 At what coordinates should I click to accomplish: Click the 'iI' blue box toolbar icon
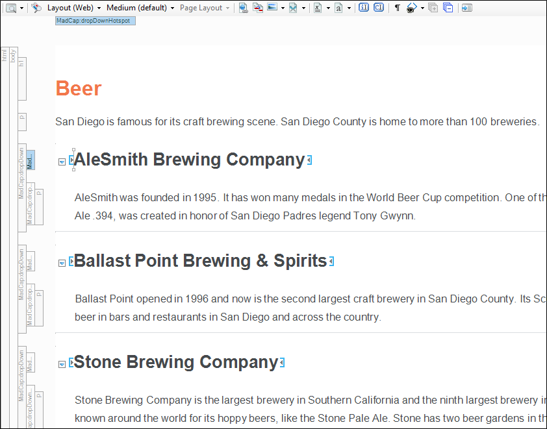[x=364, y=7]
